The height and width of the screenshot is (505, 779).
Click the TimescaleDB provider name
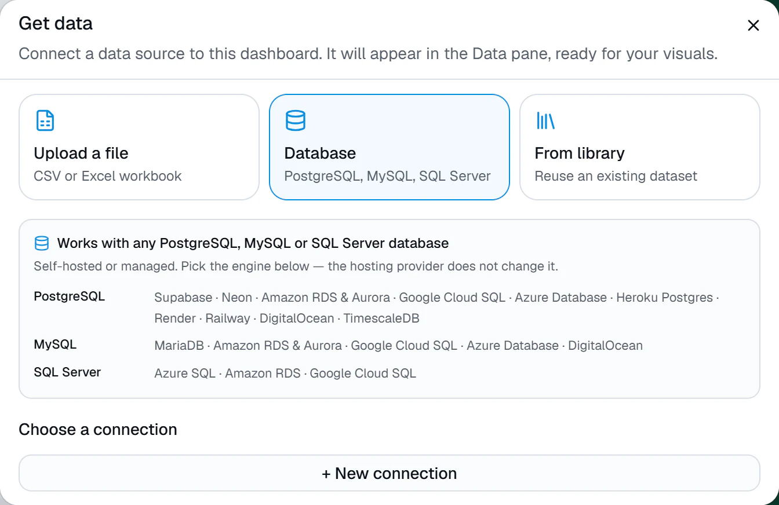(x=381, y=319)
